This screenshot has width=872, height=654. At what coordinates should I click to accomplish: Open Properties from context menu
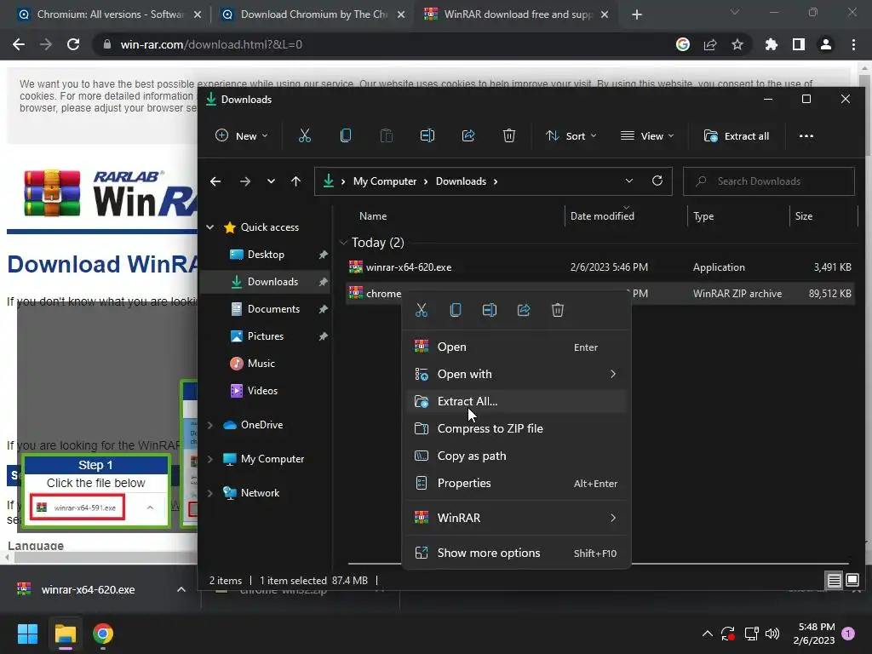(x=517, y=483)
